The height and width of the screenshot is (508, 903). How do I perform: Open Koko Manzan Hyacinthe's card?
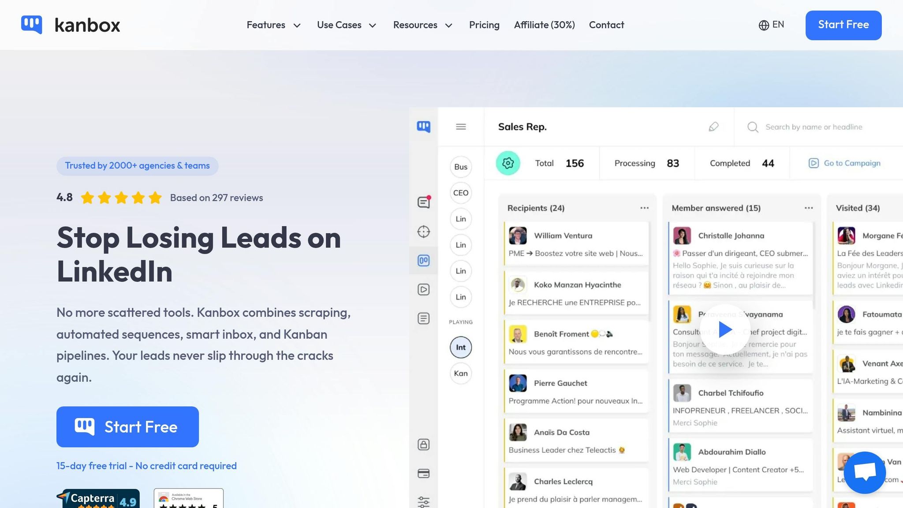(576, 293)
